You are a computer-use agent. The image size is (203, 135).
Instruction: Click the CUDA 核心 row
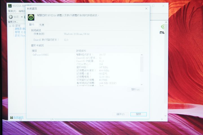pos(89,64)
